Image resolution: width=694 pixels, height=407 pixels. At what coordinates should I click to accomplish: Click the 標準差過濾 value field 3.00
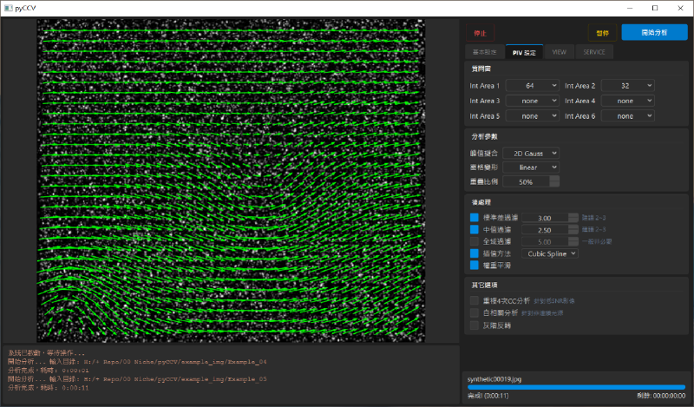point(550,218)
